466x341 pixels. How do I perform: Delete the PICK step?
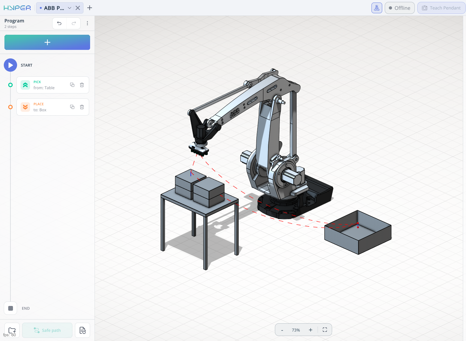(82, 85)
